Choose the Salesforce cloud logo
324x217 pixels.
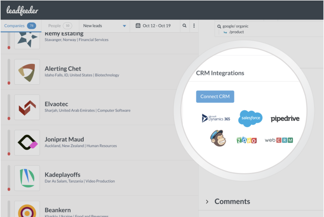250,118
